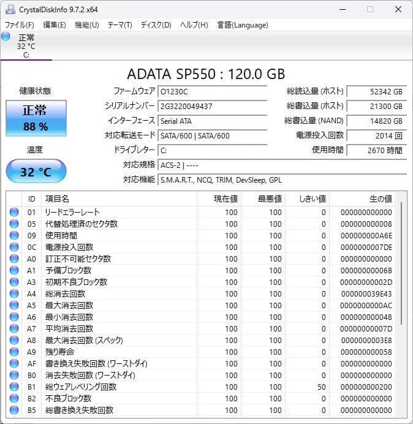Open the ファイル(F) menu
413x424 pixels.
(20, 25)
